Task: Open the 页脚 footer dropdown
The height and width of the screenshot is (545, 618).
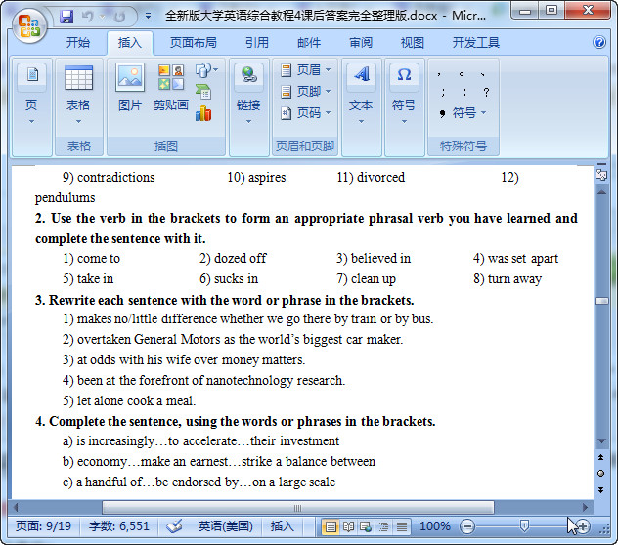Action: pos(305,92)
